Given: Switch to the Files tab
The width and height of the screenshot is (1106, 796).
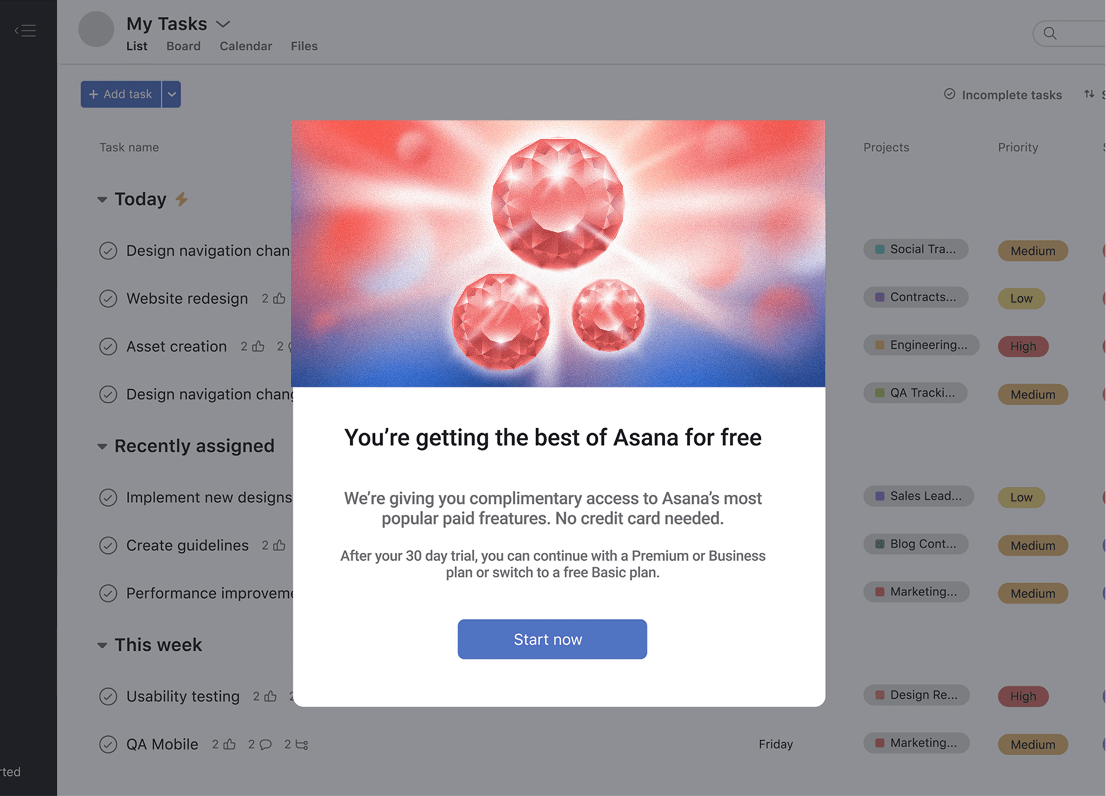Looking at the screenshot, I should click(304, 46).
